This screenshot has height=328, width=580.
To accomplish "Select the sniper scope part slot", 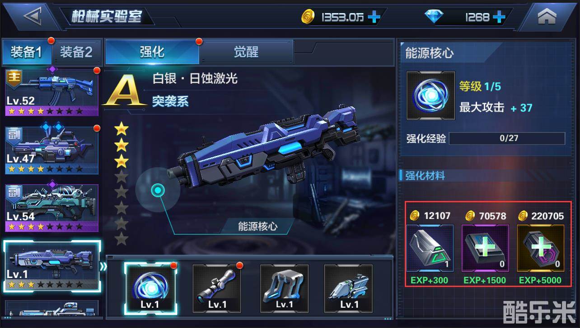I will (217, 288).
